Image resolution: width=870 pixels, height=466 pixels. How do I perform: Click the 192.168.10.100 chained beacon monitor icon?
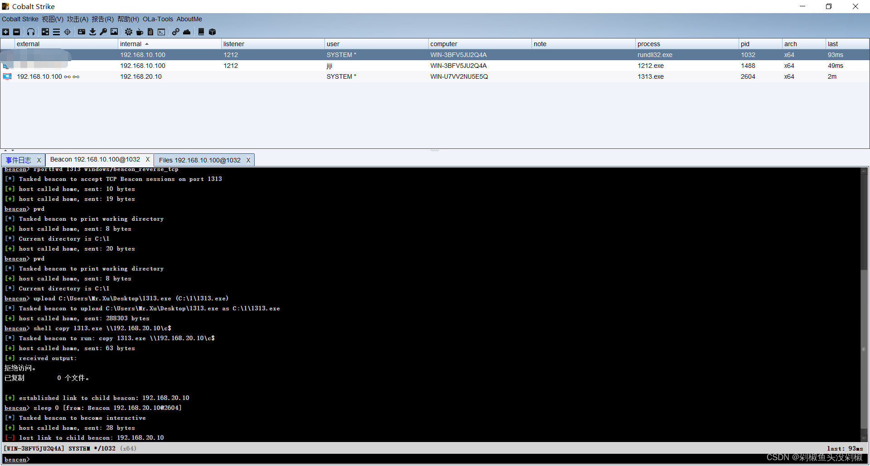[x=7, y=76]
